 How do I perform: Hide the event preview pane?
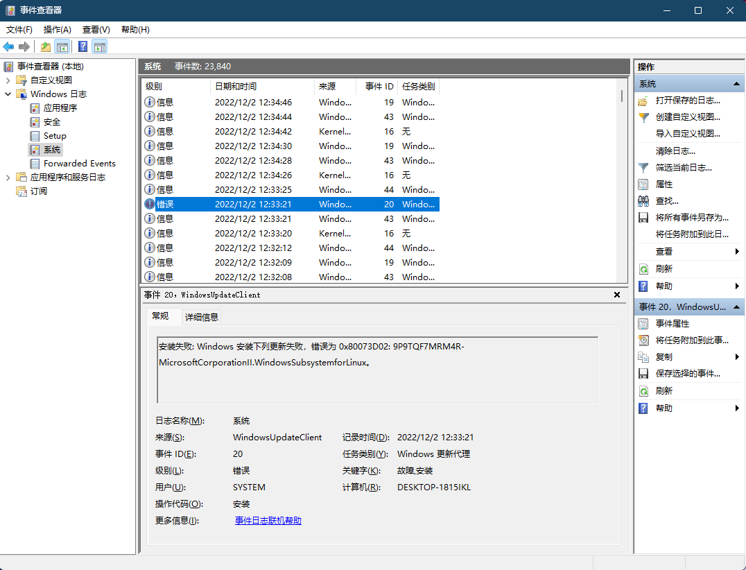click(616, 294)
